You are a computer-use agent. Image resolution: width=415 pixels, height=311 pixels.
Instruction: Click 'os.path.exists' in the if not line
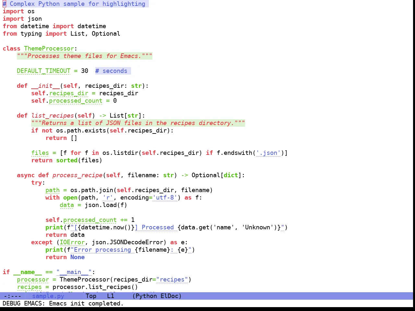[x=81, y=131]
